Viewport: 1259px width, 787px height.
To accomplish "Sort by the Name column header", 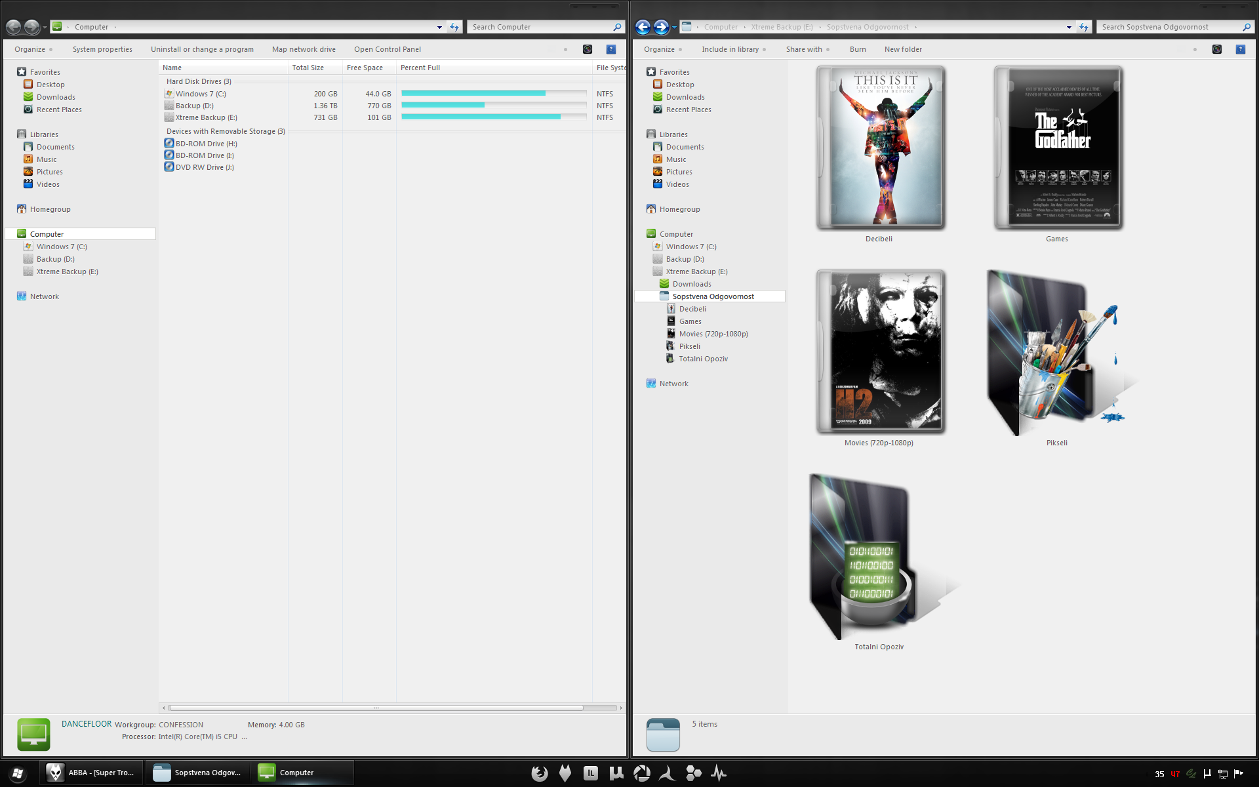I will [x=223, y=68].
